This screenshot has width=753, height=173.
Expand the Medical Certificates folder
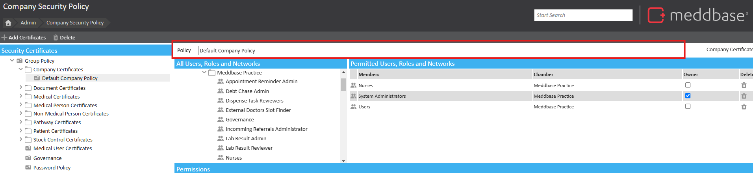pyautogui.click(x=21, y=96)
